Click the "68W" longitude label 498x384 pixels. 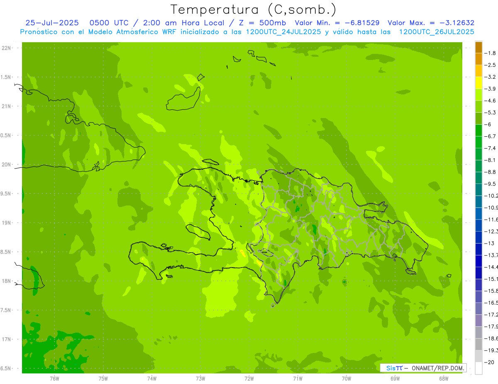(x=444, y=378)
